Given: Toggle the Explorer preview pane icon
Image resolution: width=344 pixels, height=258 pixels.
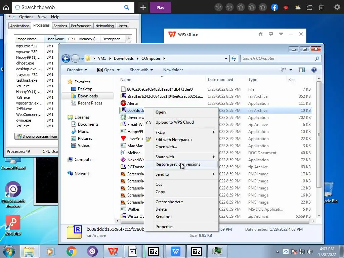Looking at the screenshot, I should tap(302, 70).
